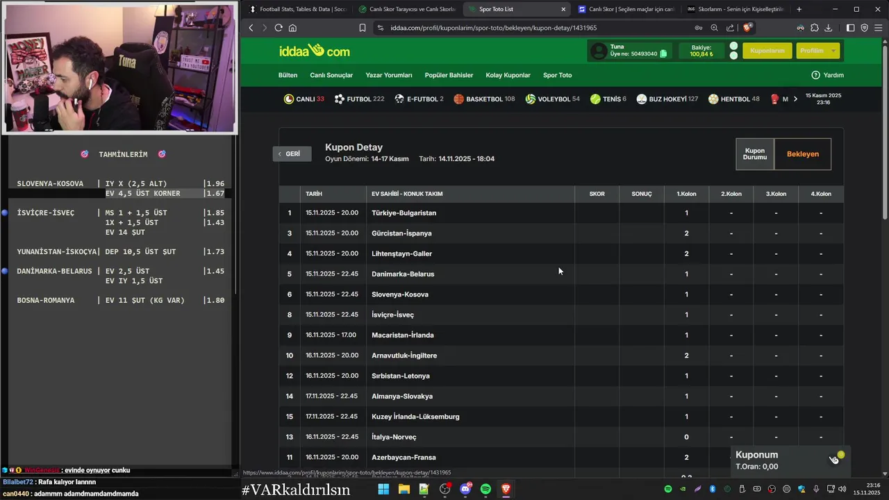The width and height of the screenshot is (889, 500).
Task: Show browser downloads
Action: coord(828,28)
